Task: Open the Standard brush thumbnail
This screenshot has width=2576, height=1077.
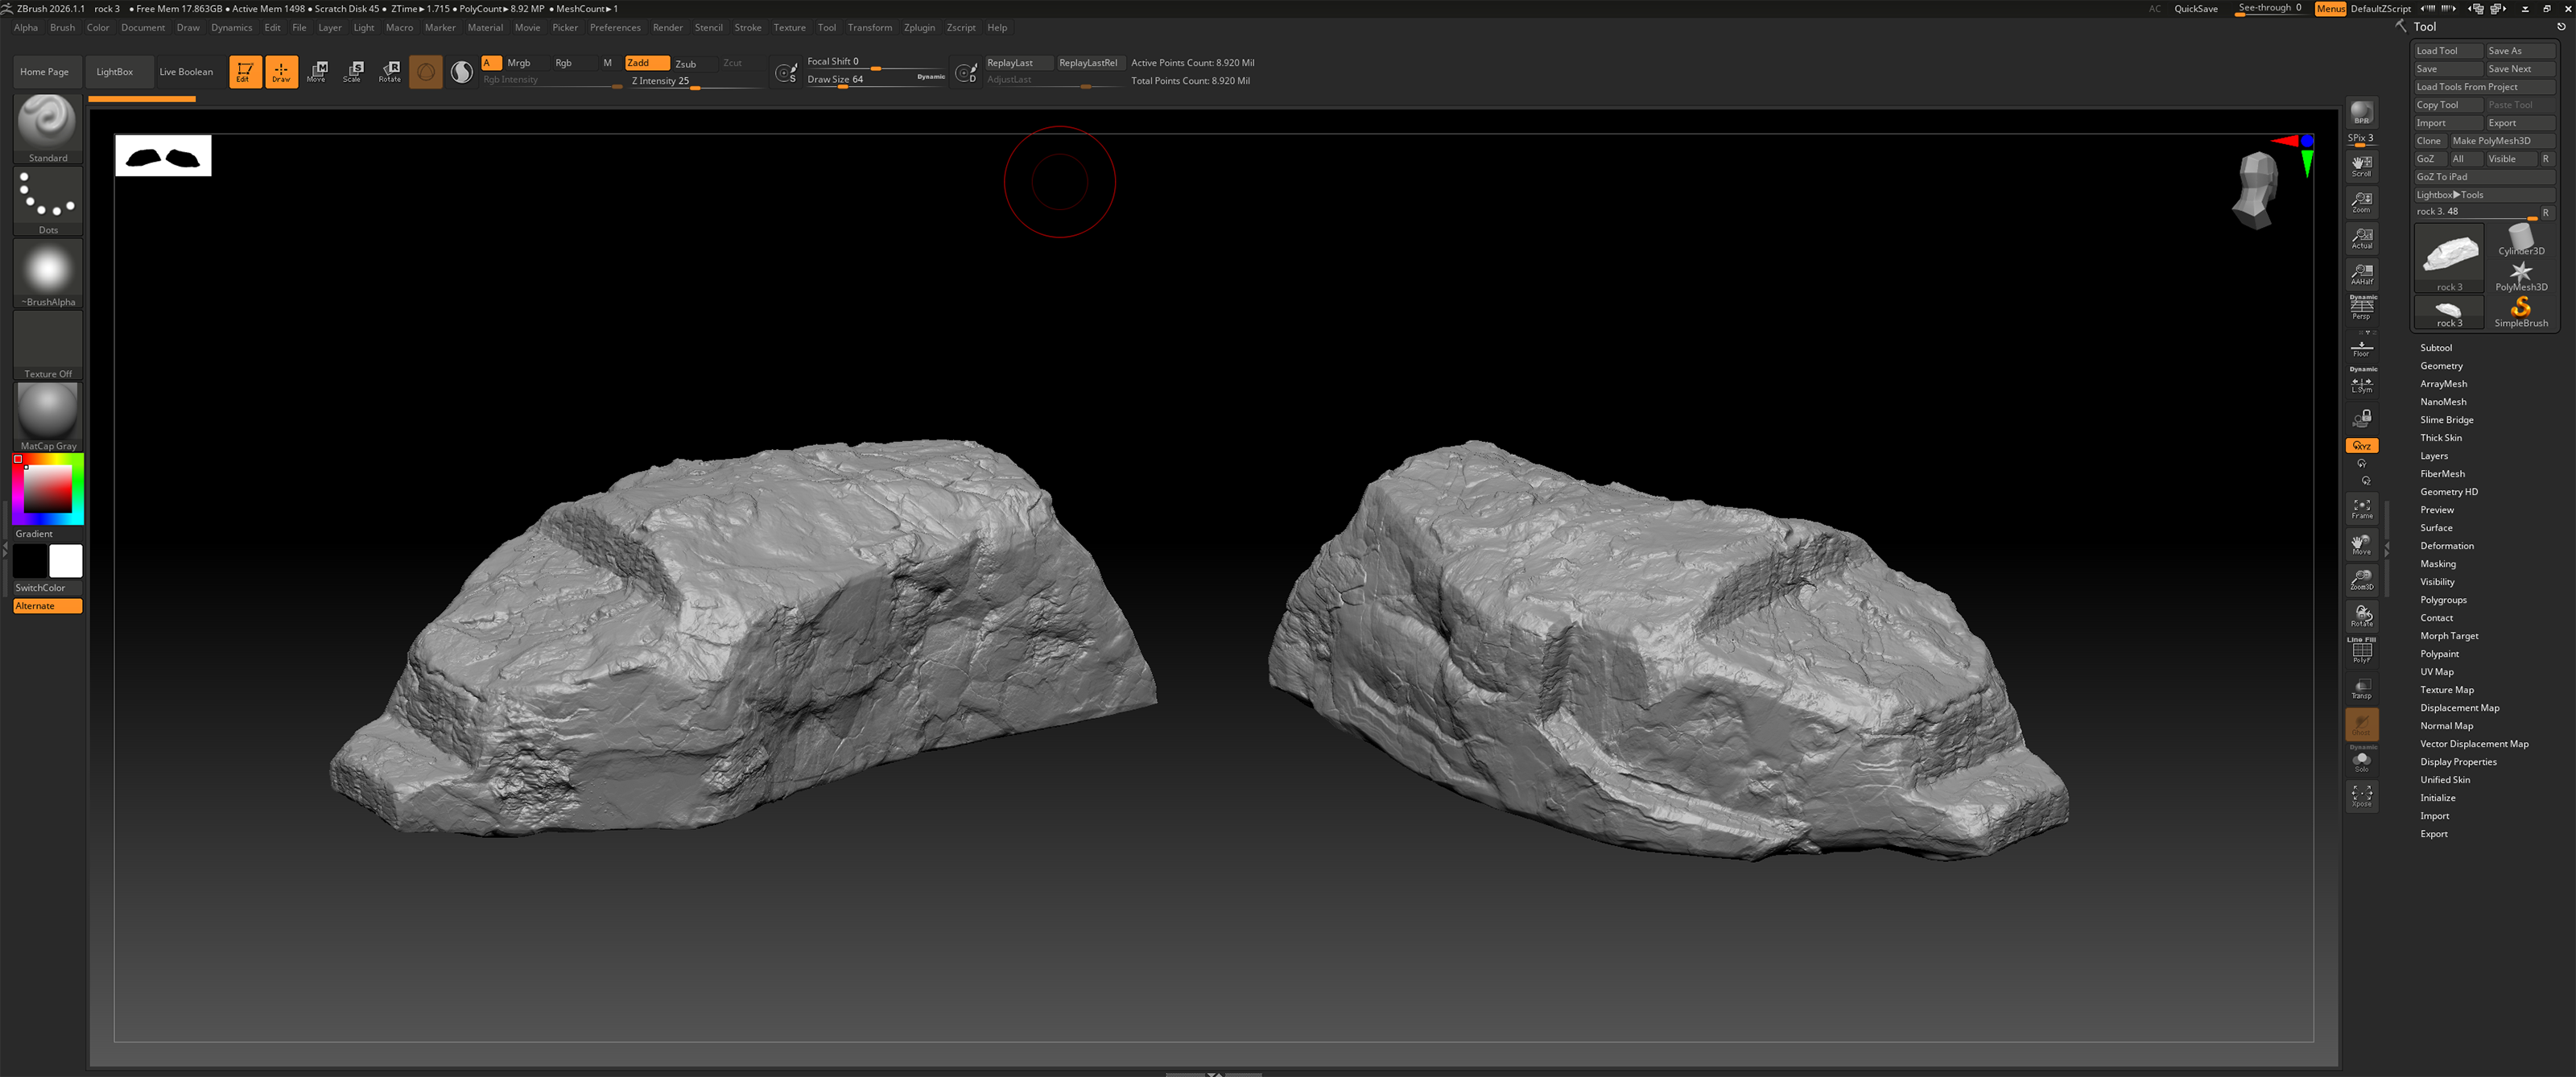Action: pyautogui.click(x=47, y=122)
